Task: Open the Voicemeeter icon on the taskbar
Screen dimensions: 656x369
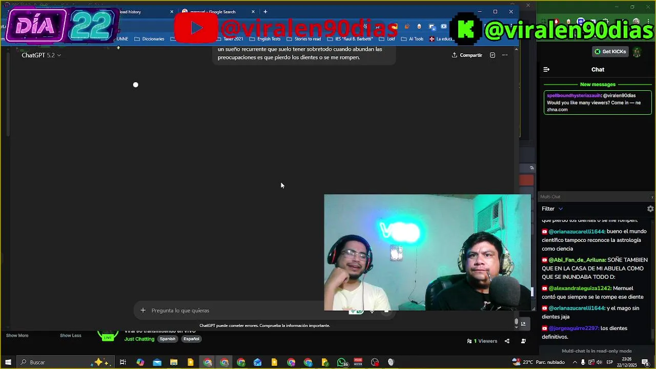Action: click(x=358, y=362)
